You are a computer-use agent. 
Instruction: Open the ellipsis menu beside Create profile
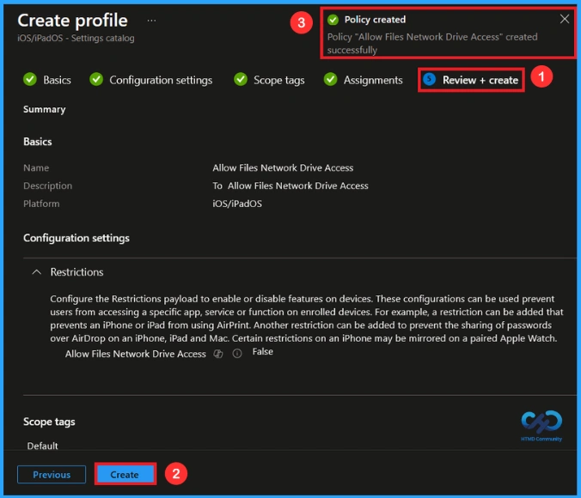tap(151, 21)
